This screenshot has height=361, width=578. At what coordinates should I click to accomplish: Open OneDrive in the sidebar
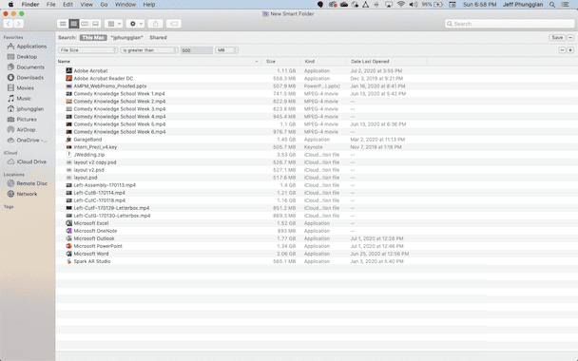tap(28, 141)
